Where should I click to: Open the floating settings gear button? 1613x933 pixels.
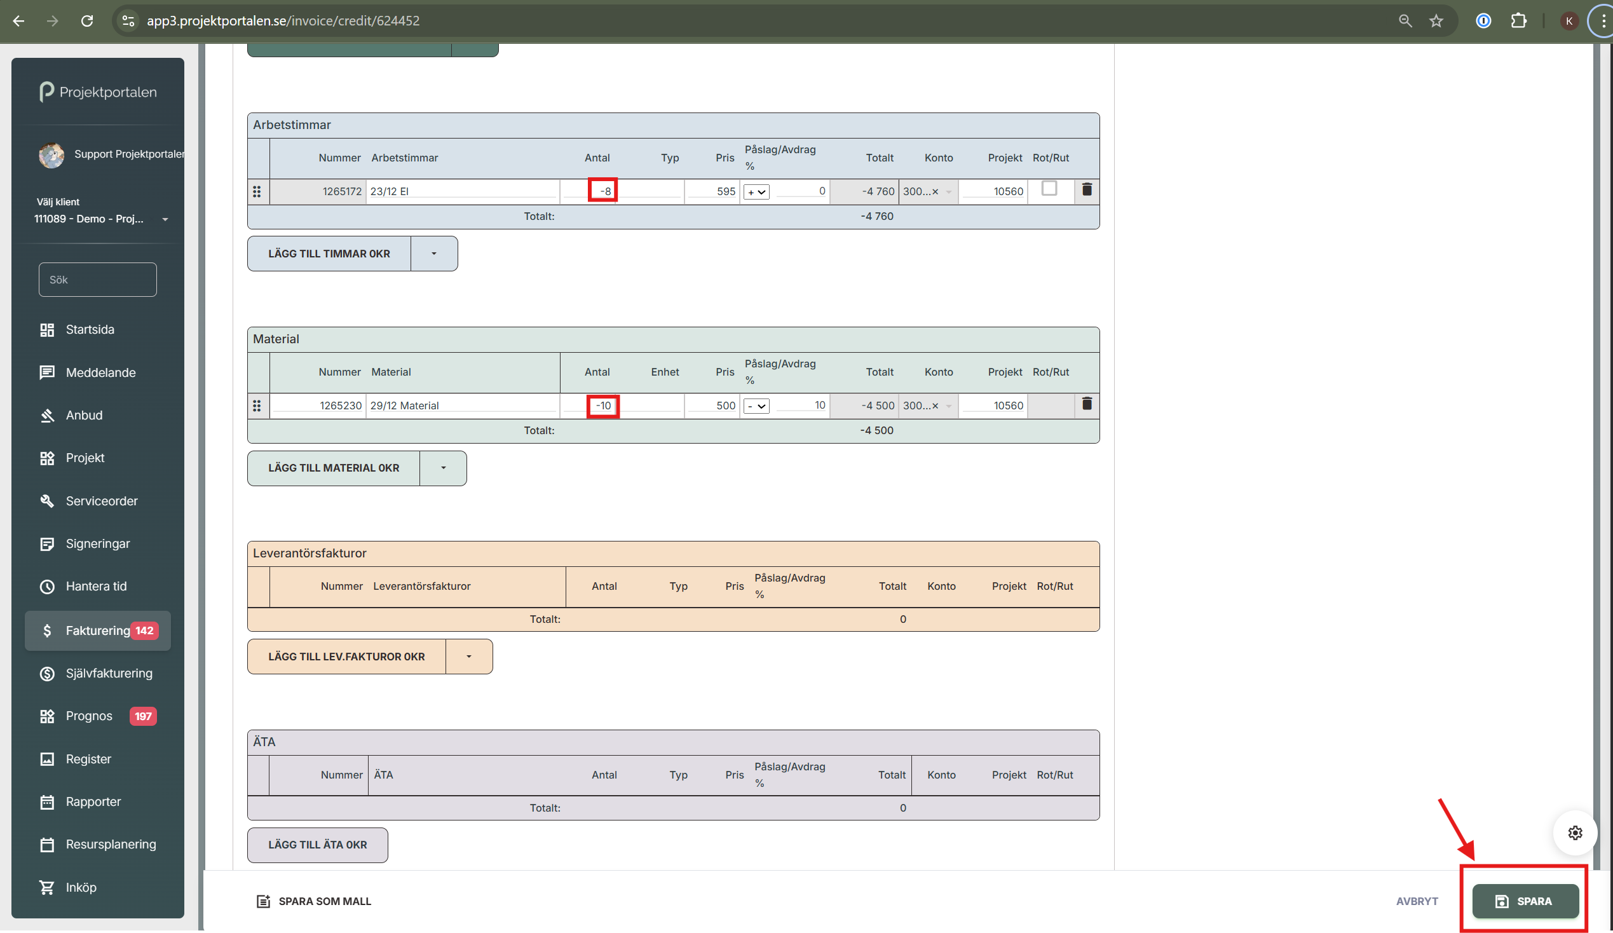[1574, 833]
